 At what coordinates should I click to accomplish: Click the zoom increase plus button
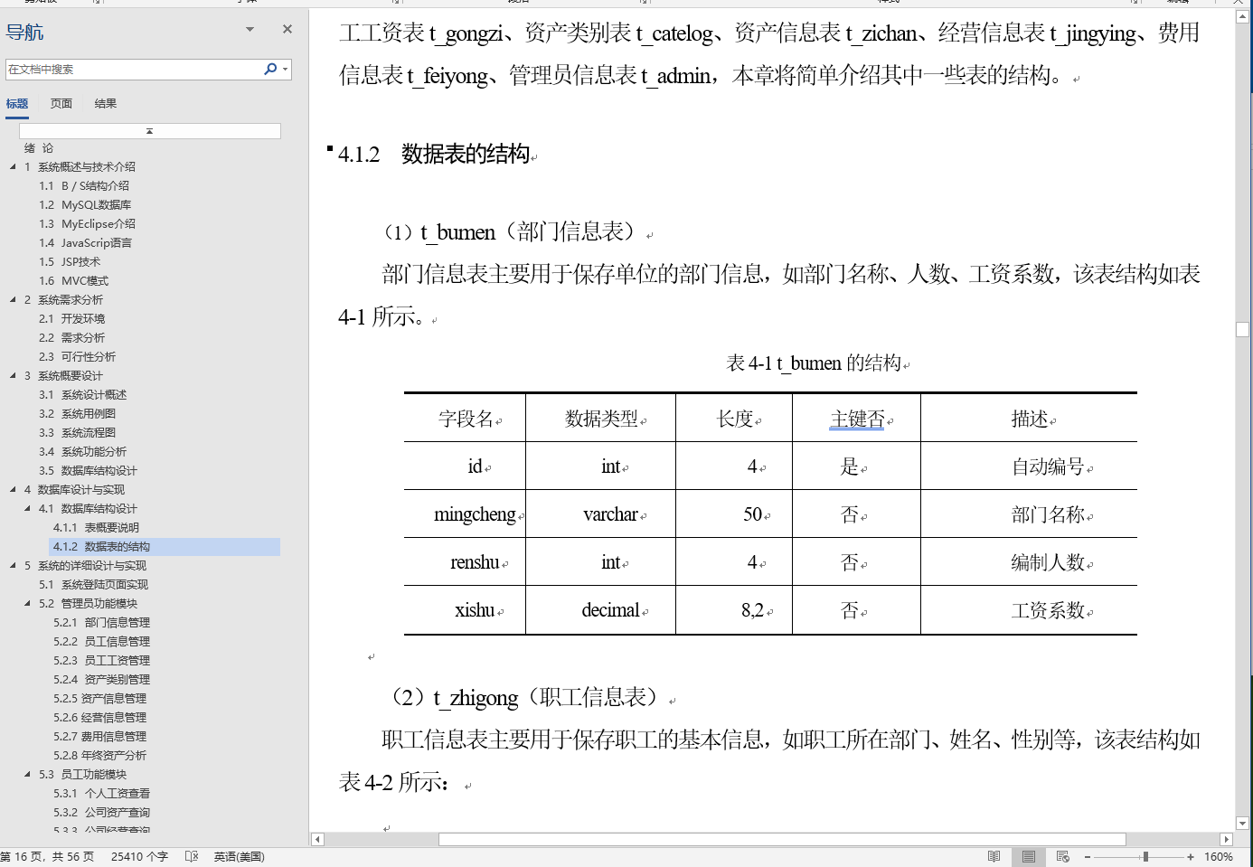pyautogui.click(x=1192, y=856)
